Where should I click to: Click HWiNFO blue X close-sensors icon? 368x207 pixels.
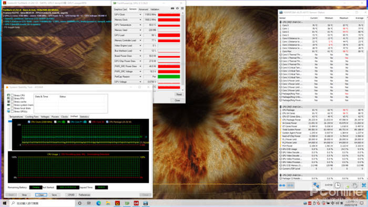click(x=364, y=185)
